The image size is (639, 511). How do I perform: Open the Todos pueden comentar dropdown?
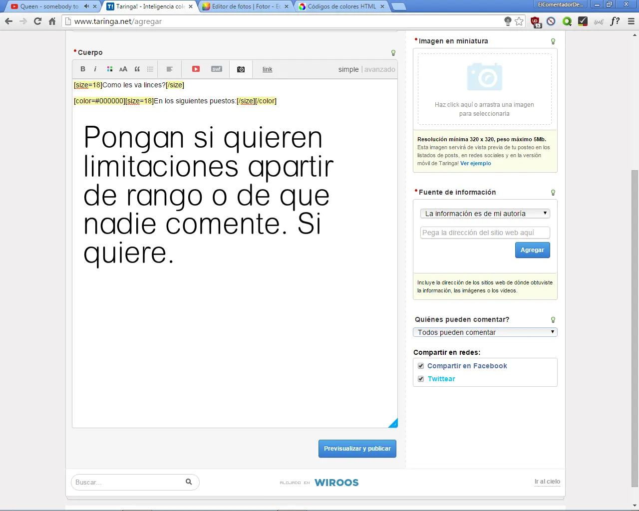485,332
